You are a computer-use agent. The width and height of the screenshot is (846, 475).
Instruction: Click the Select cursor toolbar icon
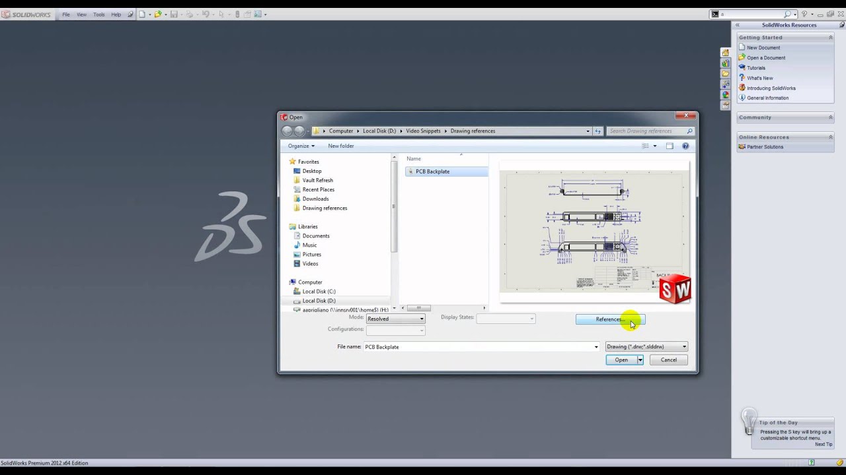221,14
